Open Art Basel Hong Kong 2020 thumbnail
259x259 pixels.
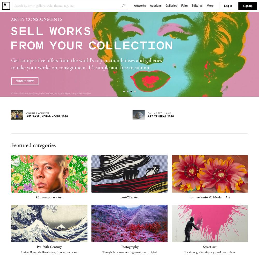click(x=17, y=115)
